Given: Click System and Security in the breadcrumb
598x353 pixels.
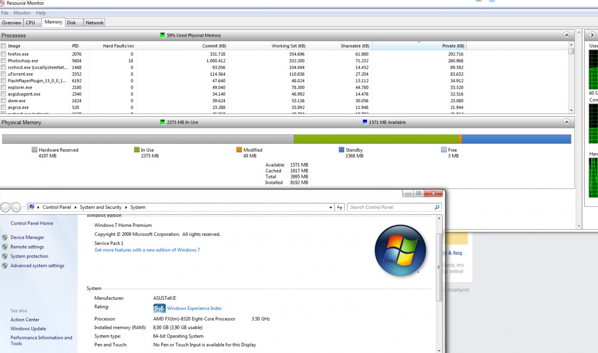Looking at the screenshot, I should click(100, 207).
